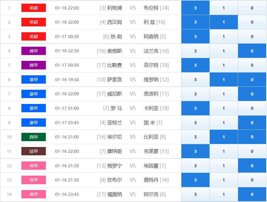Toggle the 3 option for 利物浦 vs 布伦特
267x202 pixels.
pyautogui.click(x=195, y=8)
